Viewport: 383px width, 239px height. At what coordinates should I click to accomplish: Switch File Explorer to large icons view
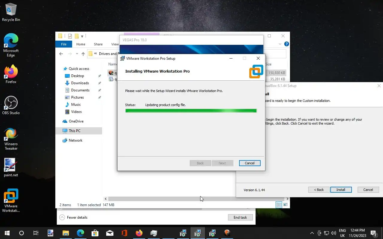tap(285, 205)
